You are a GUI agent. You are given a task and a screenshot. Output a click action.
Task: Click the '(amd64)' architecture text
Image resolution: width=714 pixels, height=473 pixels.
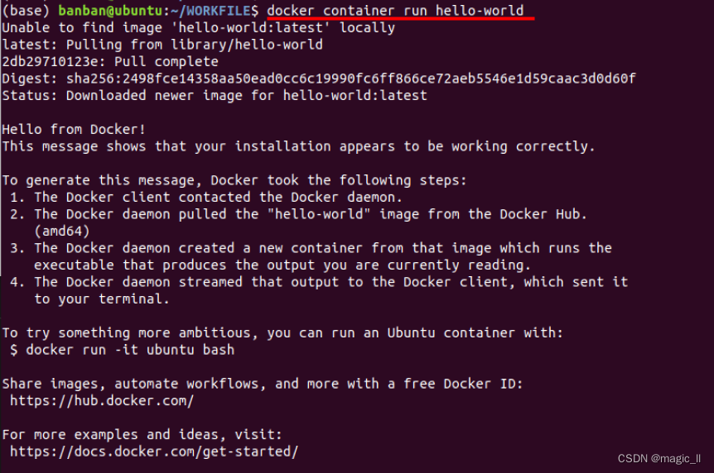62,231
